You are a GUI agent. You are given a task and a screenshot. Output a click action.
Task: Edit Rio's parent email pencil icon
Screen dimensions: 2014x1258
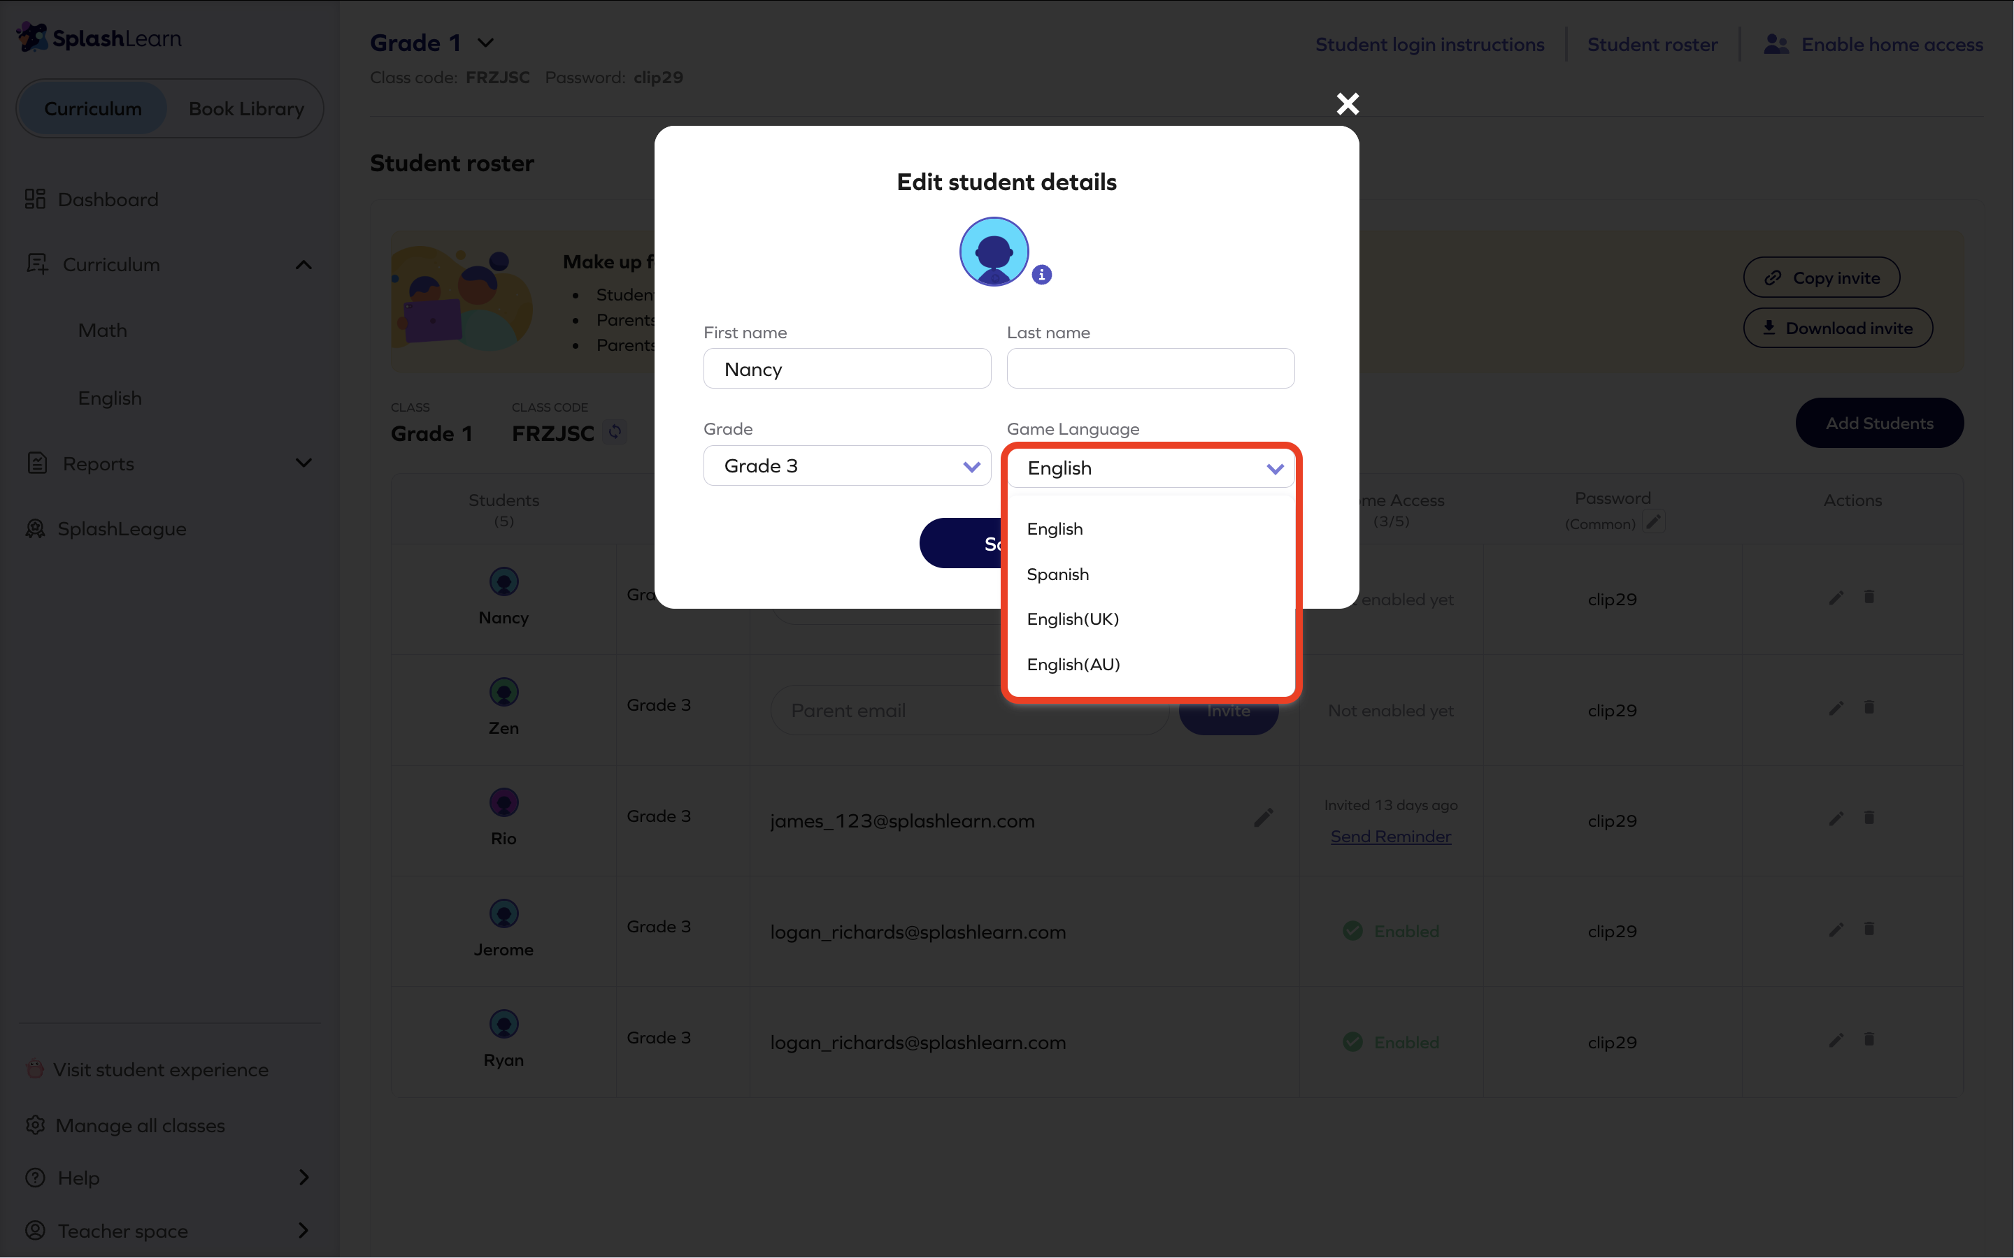pos(1264,818)
